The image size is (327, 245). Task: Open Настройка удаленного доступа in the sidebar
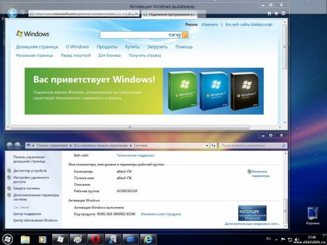[x=31, y=180]
